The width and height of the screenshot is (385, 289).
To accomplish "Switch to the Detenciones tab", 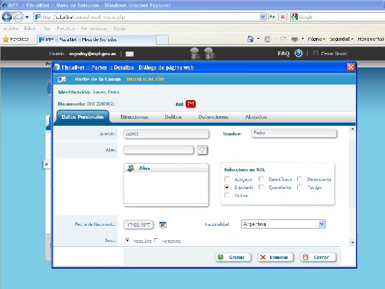I will click(x=213, y=117).
